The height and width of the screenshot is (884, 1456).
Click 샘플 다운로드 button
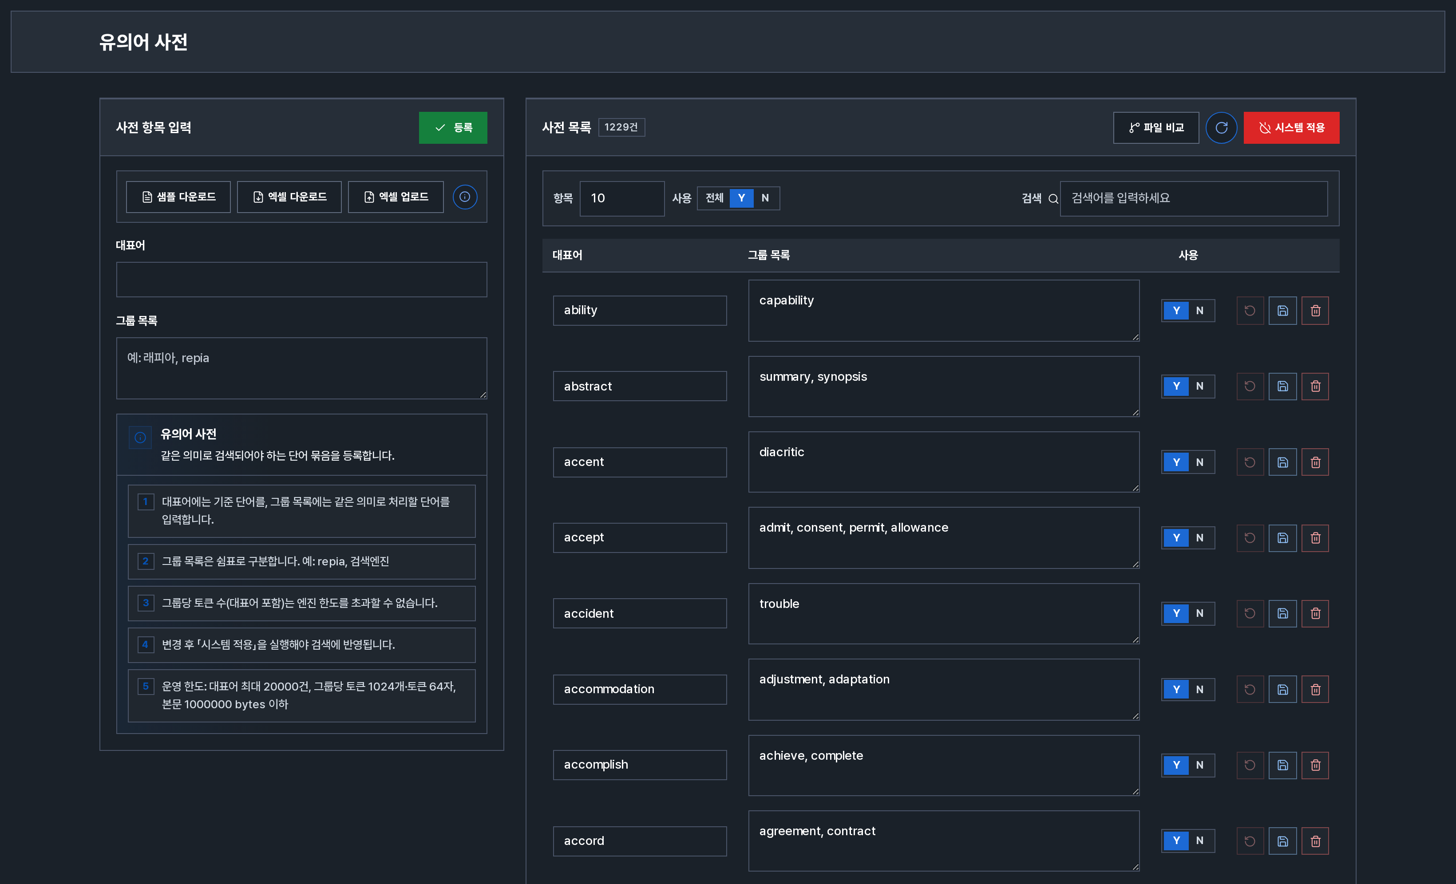click(x=178, y=197)
